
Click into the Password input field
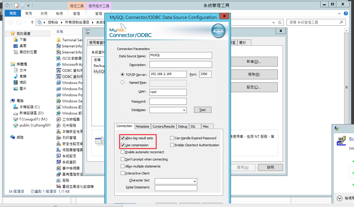pyautogui.click(x=168, y=101)
